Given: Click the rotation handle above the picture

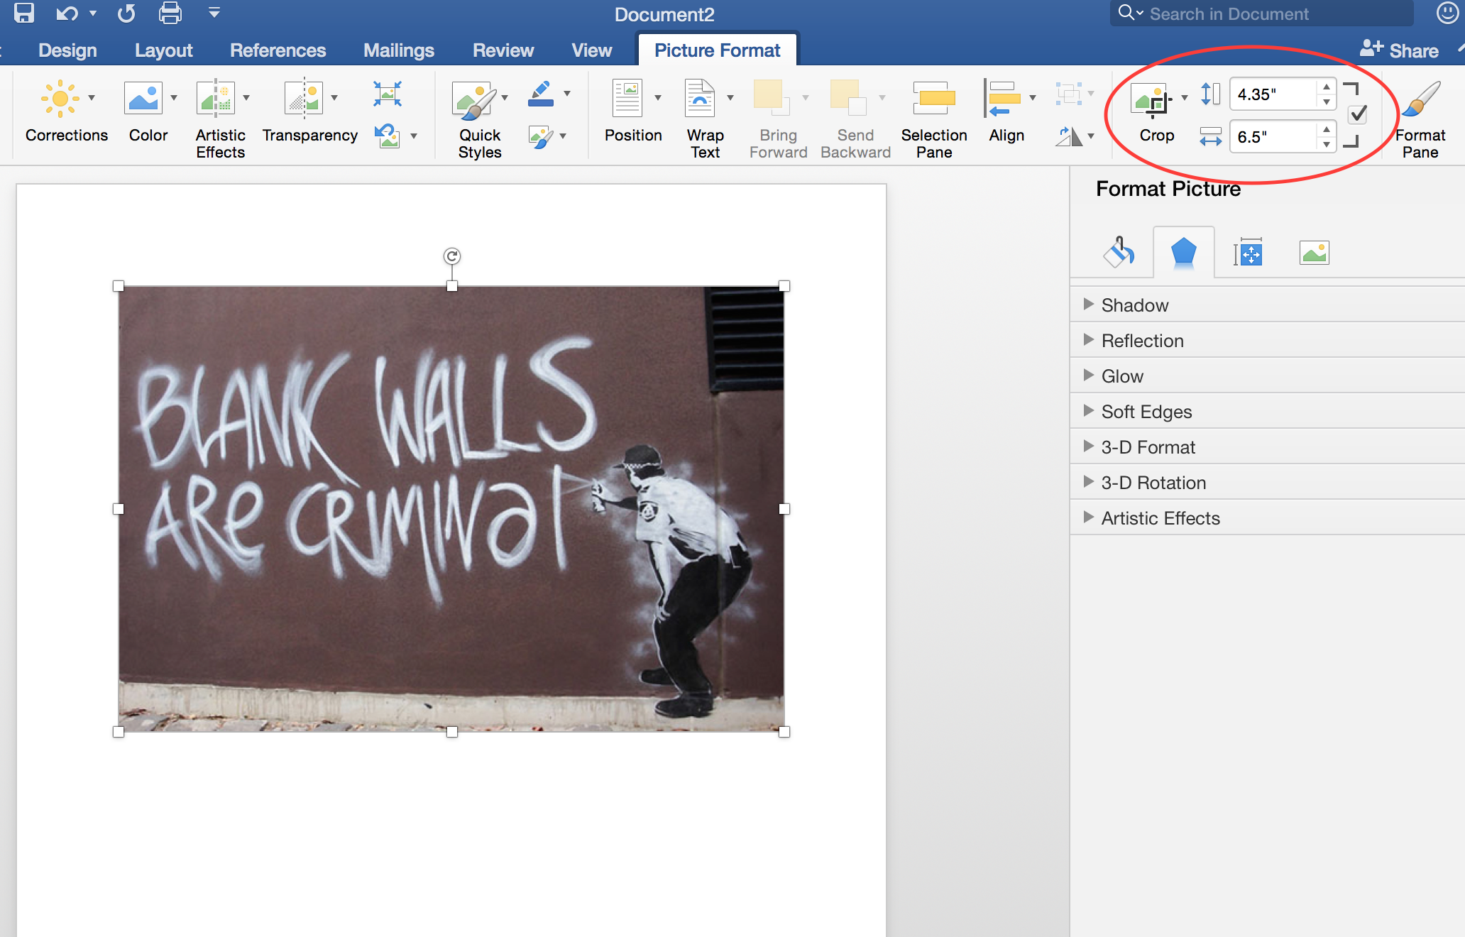Looking at the screenshot, I should pyautogui.click(x=452, y=256).
